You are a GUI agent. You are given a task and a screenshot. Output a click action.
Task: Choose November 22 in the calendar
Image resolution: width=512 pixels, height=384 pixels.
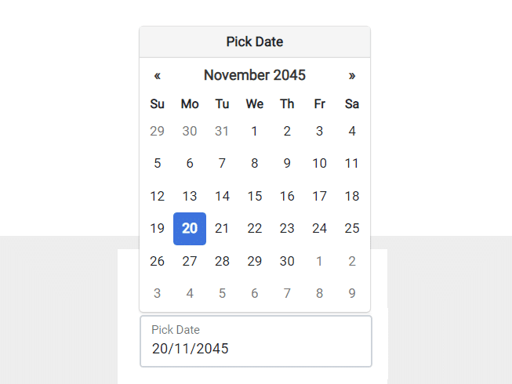tap(255, 229)
